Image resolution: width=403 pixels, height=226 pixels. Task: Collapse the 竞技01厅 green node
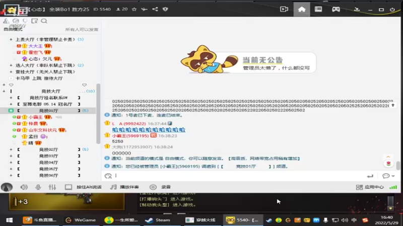click(x=11, y=110)
